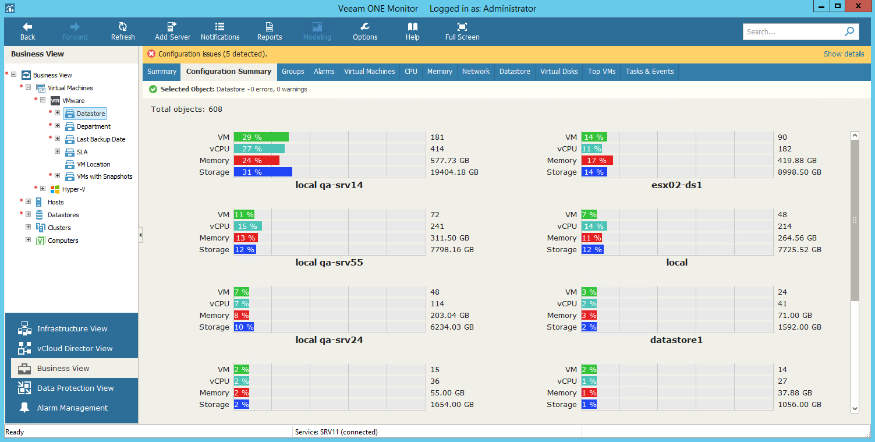Click local qa-srv14 Storage 31% bar
875x442 pixels.
click(x=263, y=172)
